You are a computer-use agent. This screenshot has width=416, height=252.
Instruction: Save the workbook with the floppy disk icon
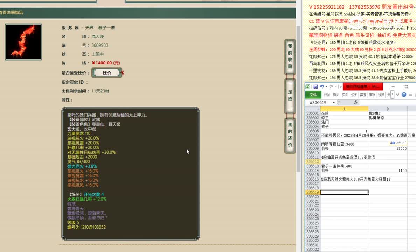click(316, 86)
